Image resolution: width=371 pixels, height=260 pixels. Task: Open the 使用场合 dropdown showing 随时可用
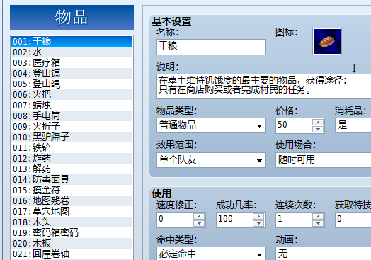tap(323, 160)
